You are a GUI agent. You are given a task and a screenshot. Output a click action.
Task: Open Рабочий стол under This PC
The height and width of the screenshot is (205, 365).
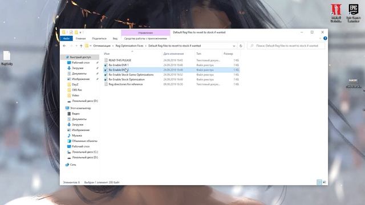[x=80, y=147]
